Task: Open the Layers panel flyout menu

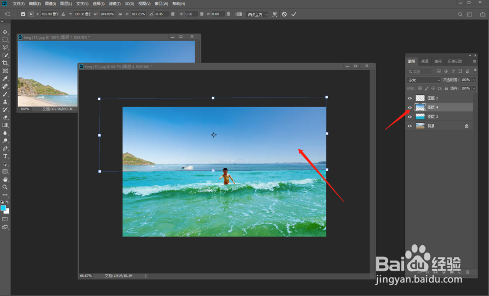Action: coord(474,62)
